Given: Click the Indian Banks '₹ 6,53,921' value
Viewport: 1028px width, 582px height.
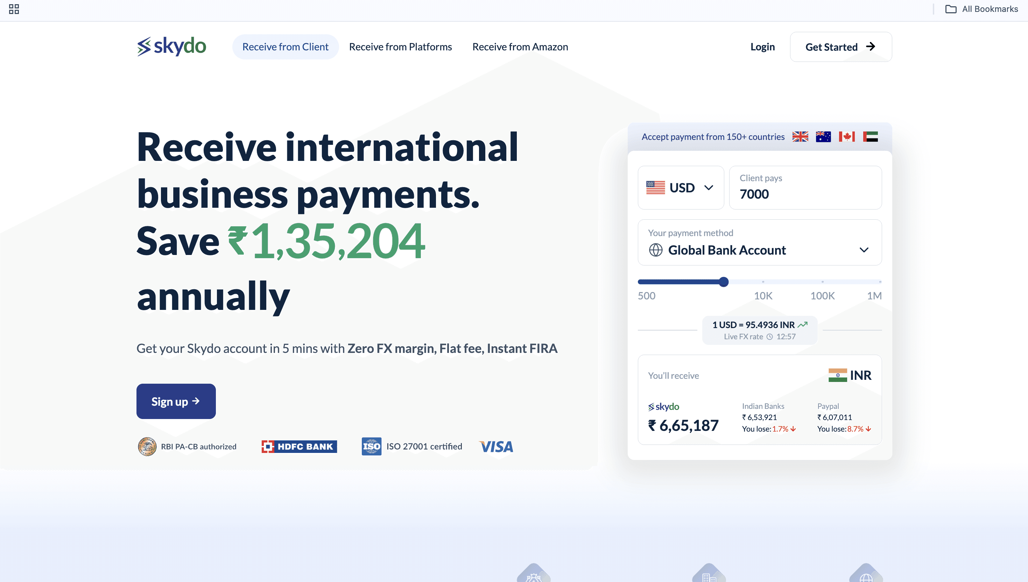Looking at the screenshot, I should [759, 417].
